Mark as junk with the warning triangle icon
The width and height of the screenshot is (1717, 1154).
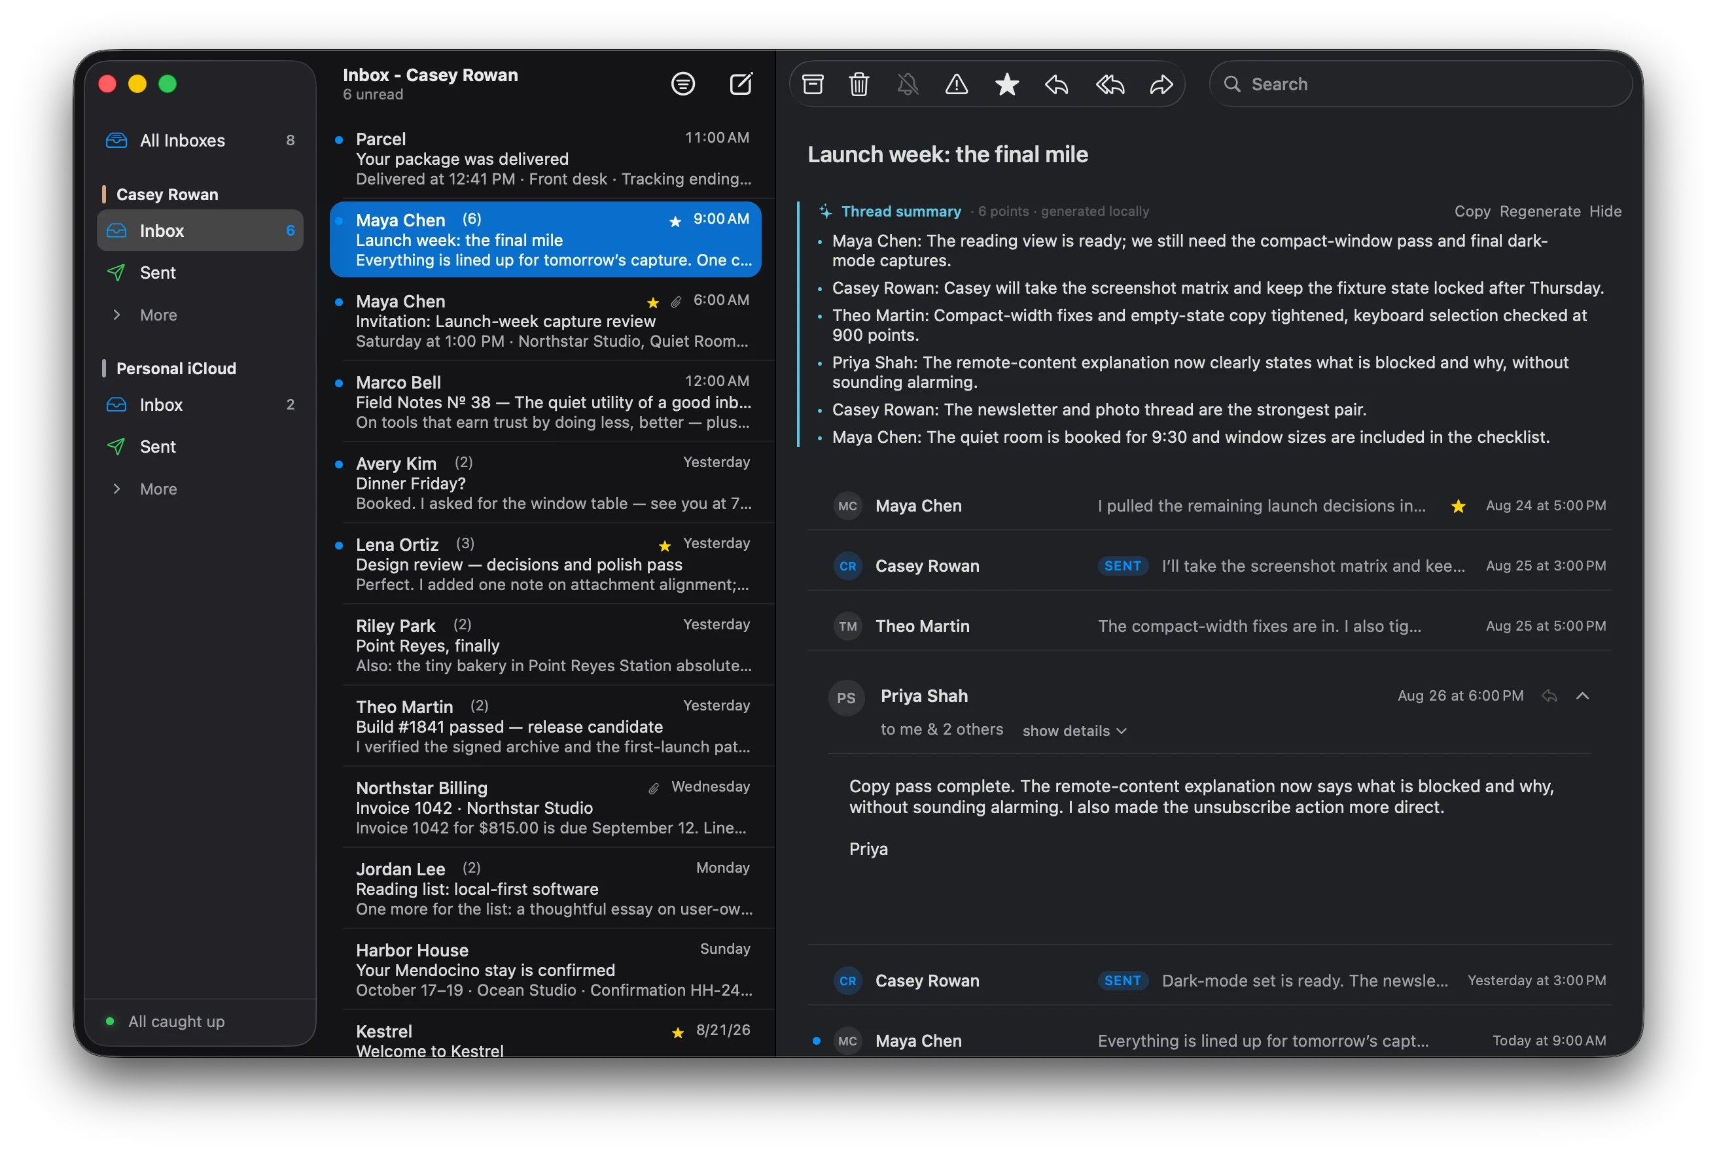pyautogui.click(x=956, y=84)
